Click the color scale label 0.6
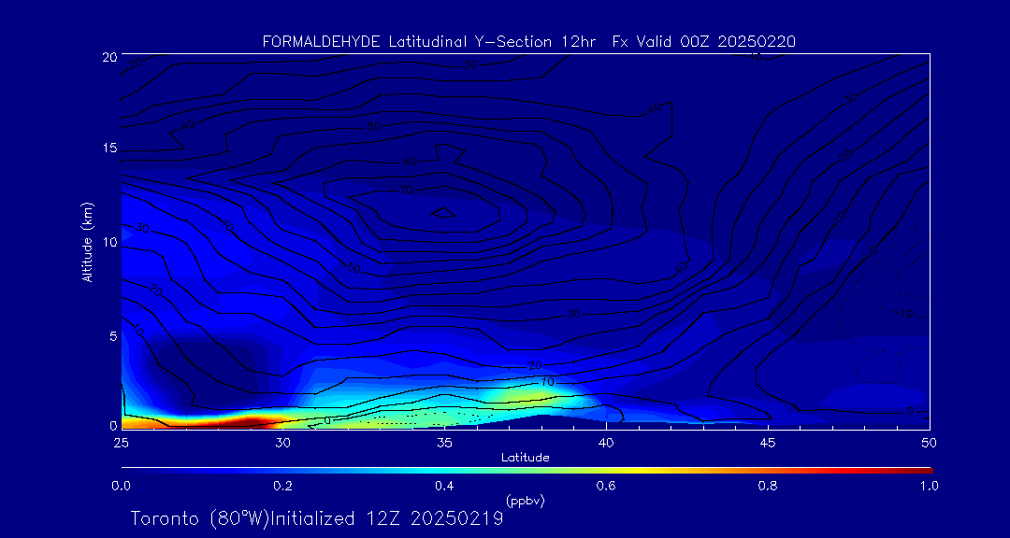 [606, 486]
